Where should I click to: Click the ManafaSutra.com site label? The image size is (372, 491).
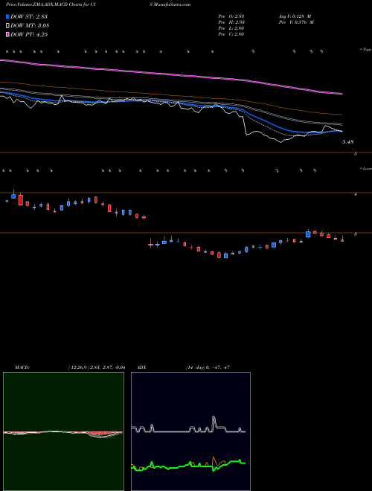coord(172,4)
